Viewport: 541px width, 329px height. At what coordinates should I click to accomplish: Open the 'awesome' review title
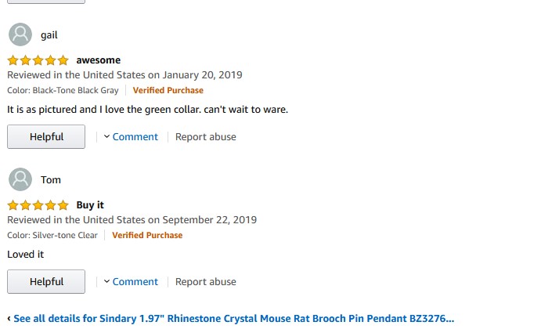click(x=98, y=60)
